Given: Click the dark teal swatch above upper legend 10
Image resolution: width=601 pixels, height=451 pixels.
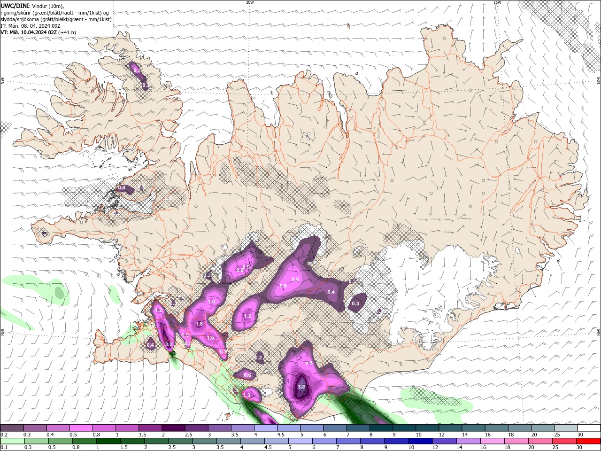Looking at the screenshot, I should [427, 428].
